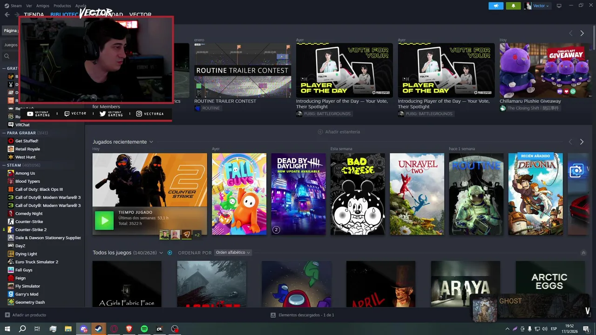Viewport: 596px width, 335px height.
Task: Open Brave browser from the taskbar
Action: 129,329
